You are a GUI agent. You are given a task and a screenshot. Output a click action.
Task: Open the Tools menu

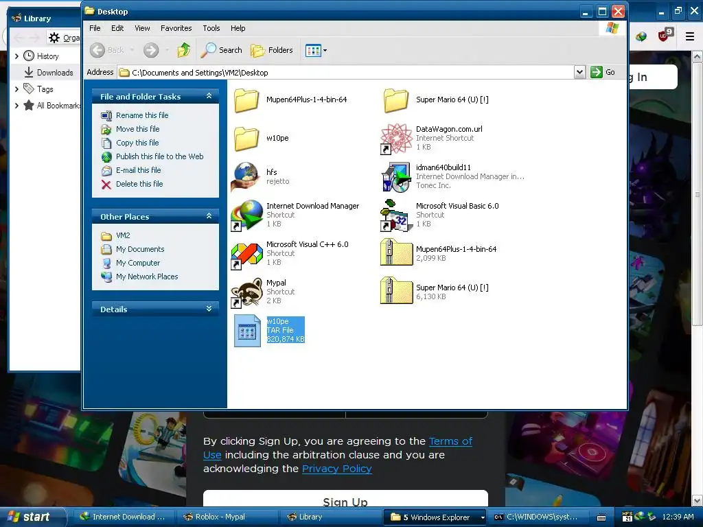pos(211,28)
